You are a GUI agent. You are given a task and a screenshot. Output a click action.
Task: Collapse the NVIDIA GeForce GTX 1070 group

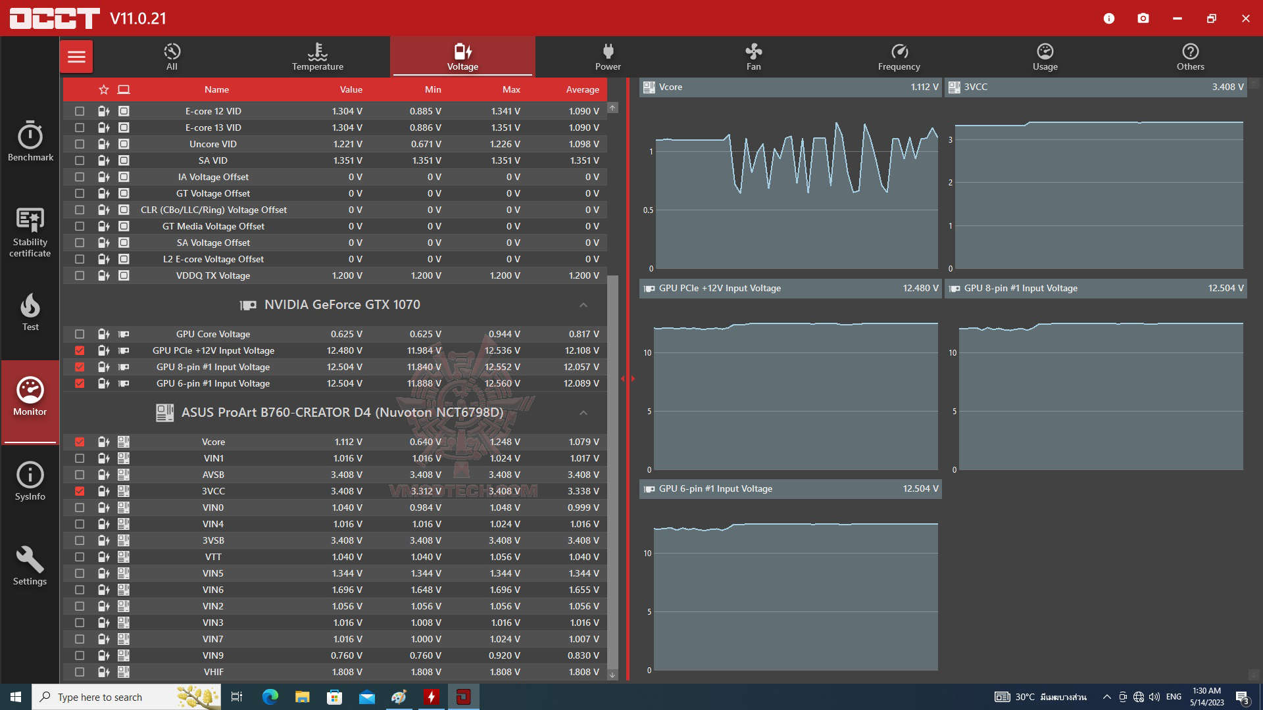coord(583,305)
